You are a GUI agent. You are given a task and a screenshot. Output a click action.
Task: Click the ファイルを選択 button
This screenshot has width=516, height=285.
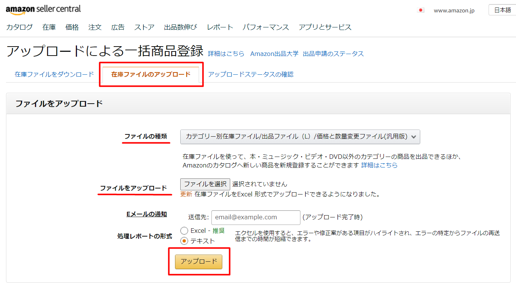point(205,184)
